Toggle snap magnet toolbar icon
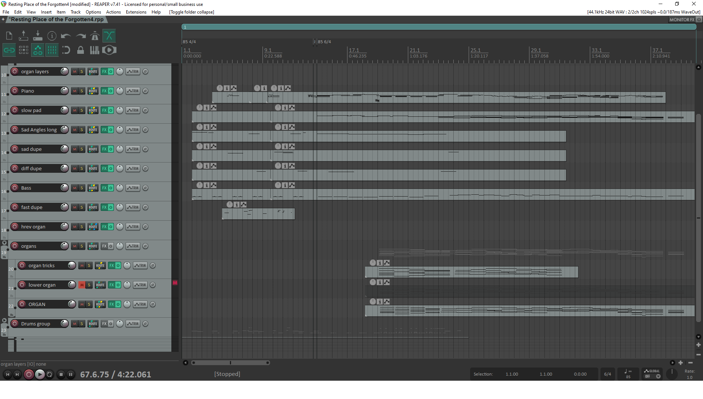This screenshot has height=399, width=703. [66, 50]
